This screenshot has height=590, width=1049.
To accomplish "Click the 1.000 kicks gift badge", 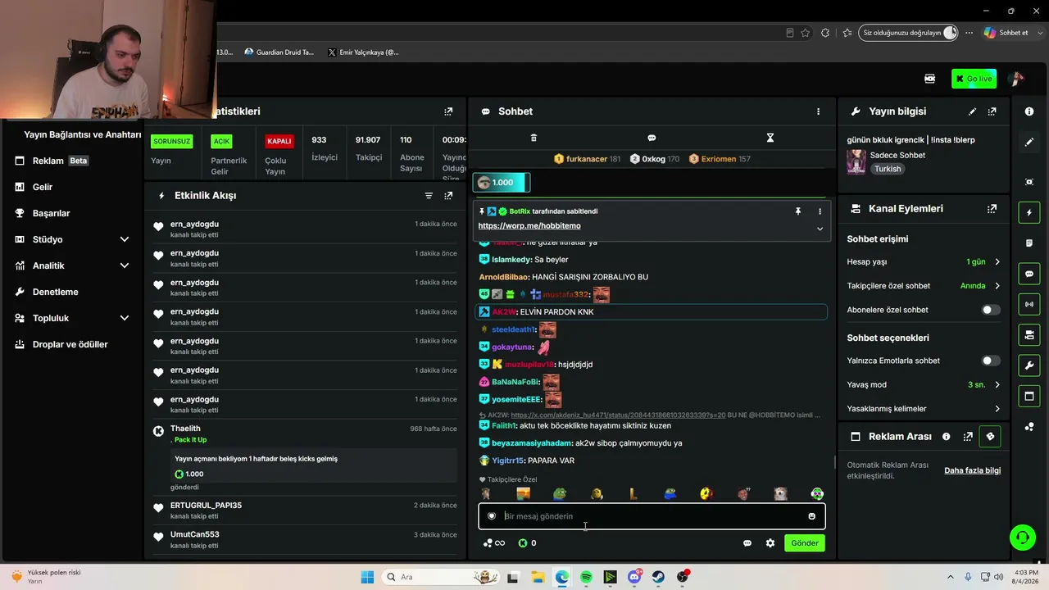I will tap(502, 183).
